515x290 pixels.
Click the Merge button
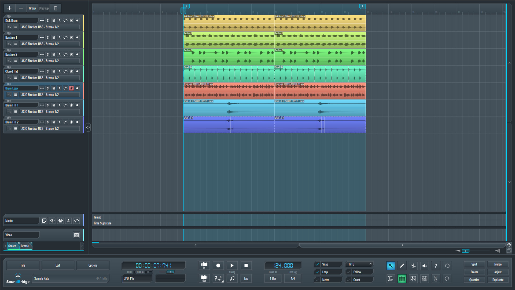[498, 264]
